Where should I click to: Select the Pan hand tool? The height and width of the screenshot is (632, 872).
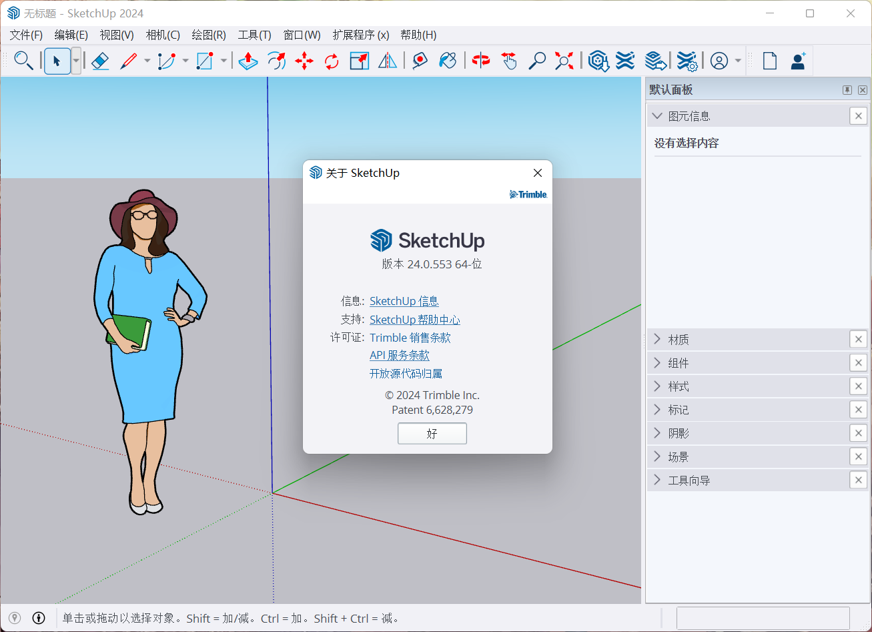coord(509,61)
